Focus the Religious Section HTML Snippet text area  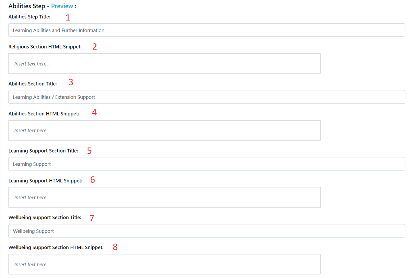[x=164, y=64]
